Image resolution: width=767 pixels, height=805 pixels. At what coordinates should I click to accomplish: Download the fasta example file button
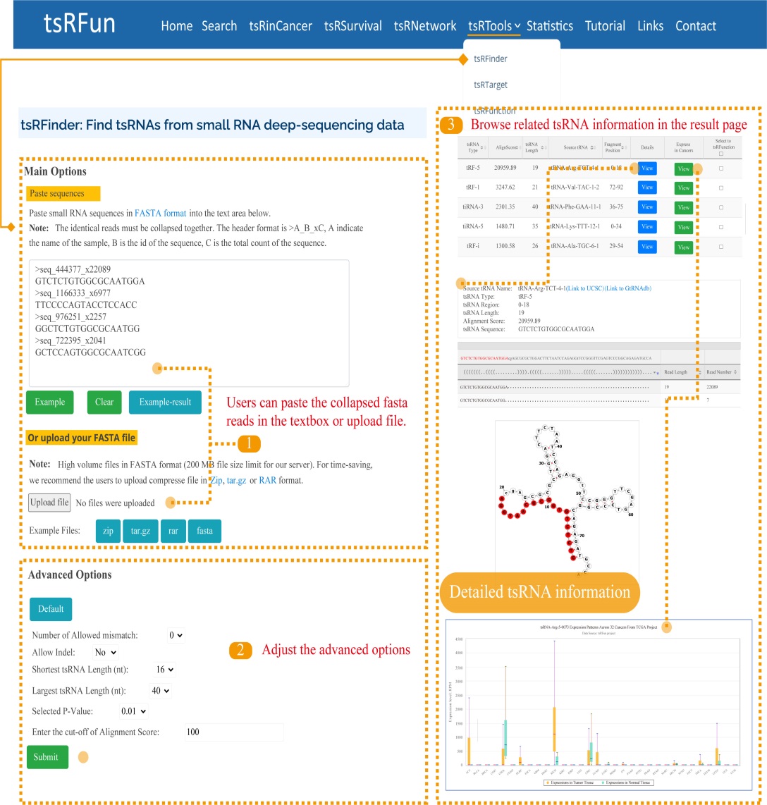[204, 531]
